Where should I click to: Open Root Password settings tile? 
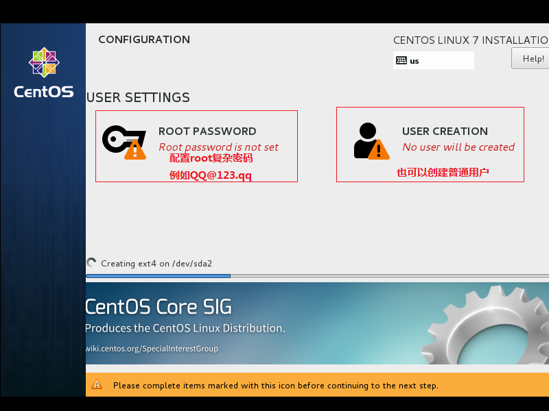click(x=196, y=145)
